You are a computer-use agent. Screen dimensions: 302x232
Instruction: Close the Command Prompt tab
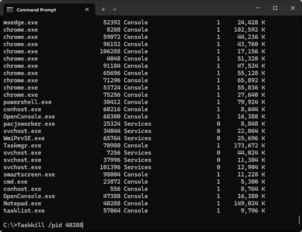point(87,10)
